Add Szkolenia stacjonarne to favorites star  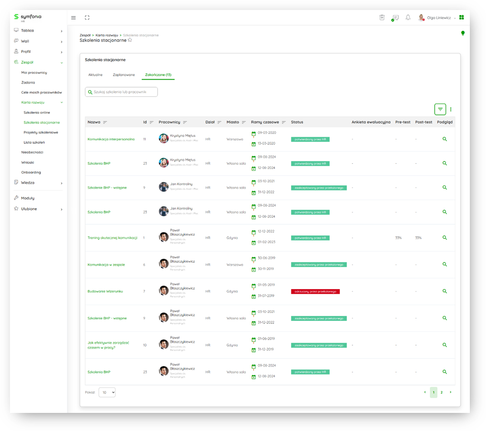[130, 40]
